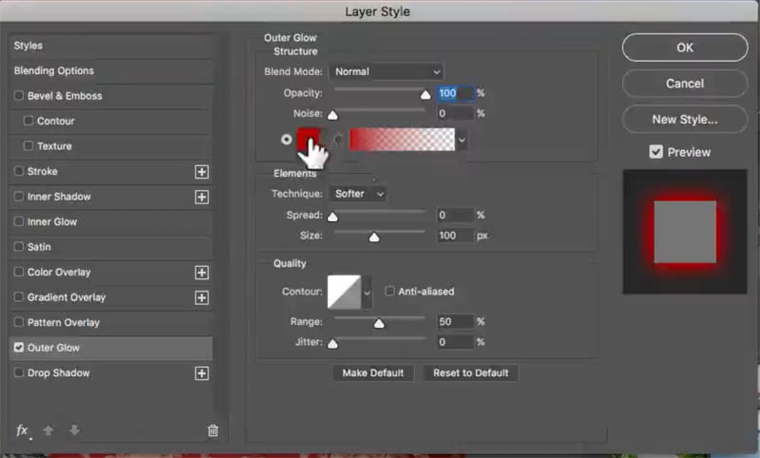Image resolution: width=760 pixels, height=458 pixels.
Task: Click the trash icon to delete effect
Action: 213,430
